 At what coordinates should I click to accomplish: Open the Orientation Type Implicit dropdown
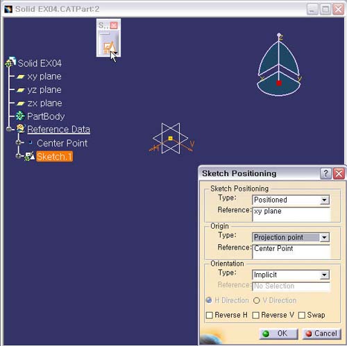click(324, 275)
